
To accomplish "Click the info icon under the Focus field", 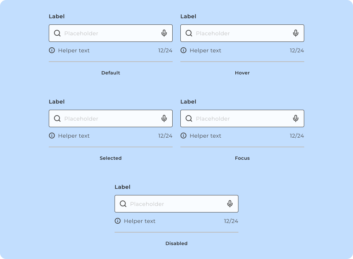I will tap(183, 136).
